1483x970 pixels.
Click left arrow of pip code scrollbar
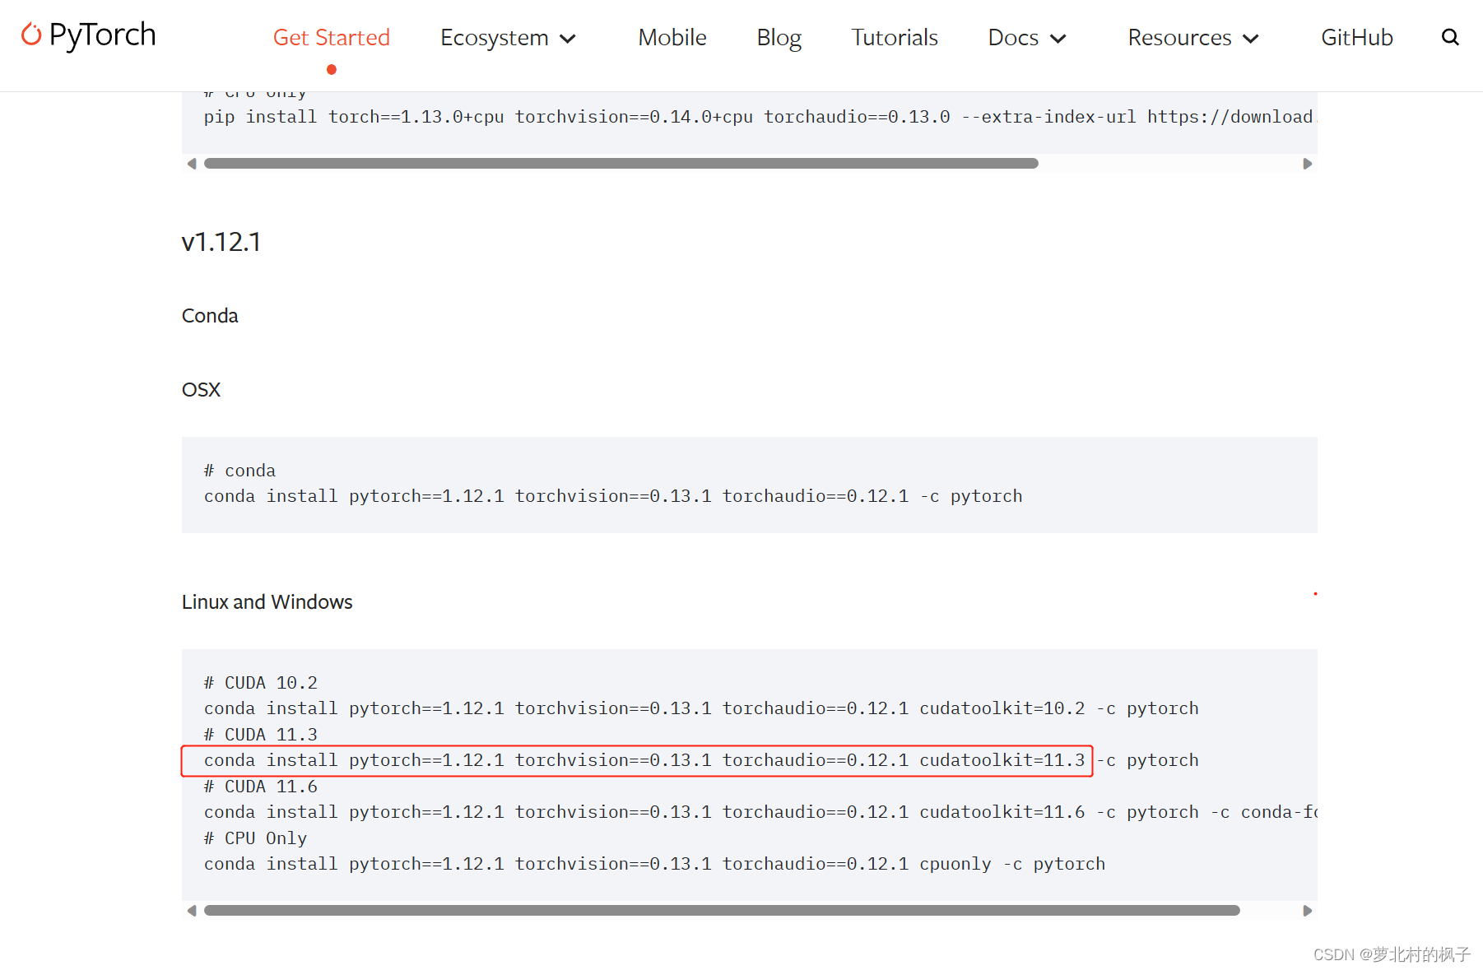(192, 164)
